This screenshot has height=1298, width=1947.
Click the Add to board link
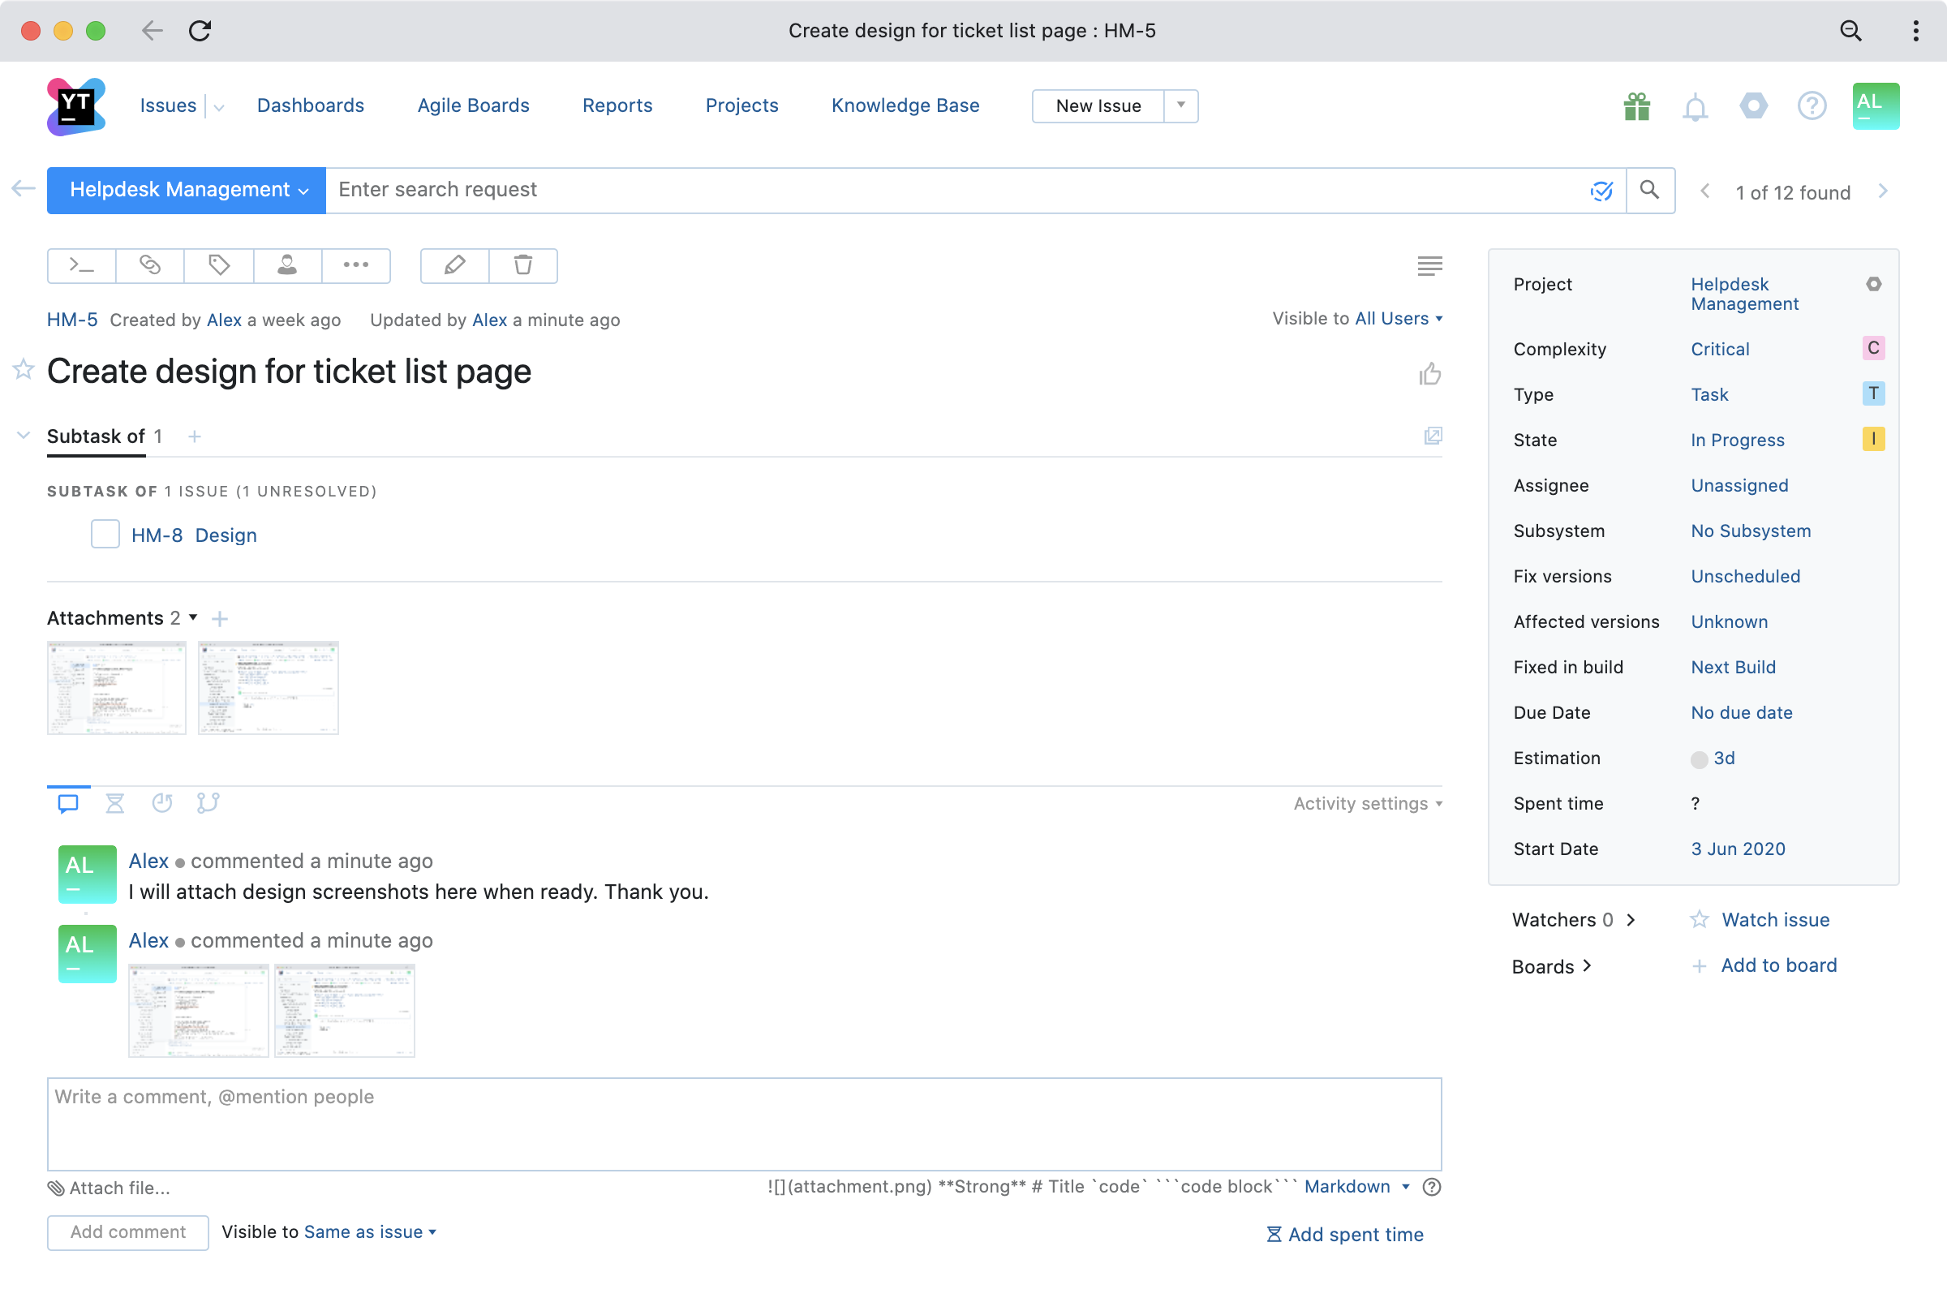pyautogui.click(x=1779, y=966)
